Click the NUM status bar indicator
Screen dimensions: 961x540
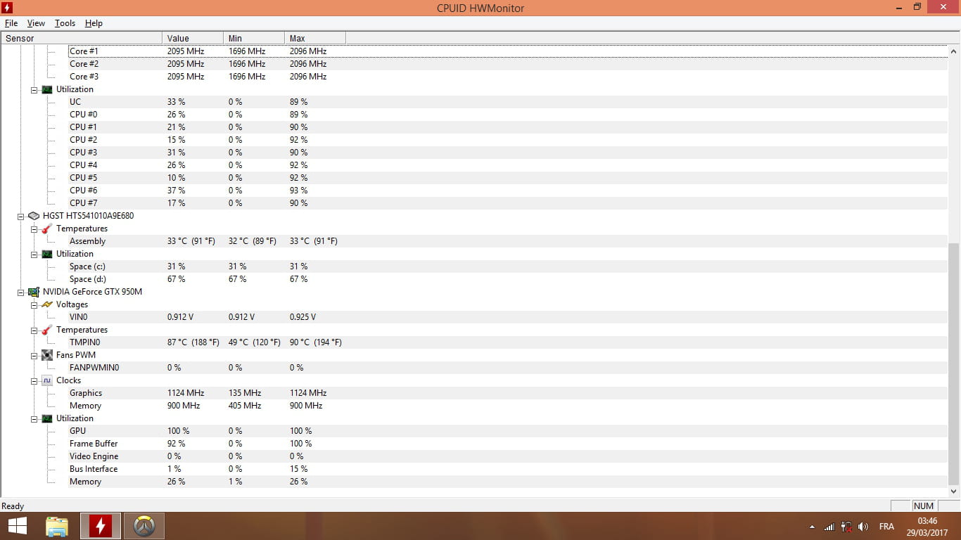(x=924, y=506)
